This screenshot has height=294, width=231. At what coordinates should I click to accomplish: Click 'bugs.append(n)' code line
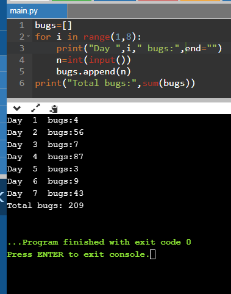click(x=93, y=71)
